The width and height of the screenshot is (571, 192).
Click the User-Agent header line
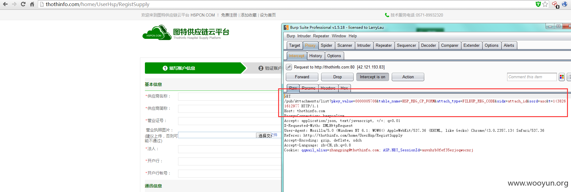click(x=414, y=131)
